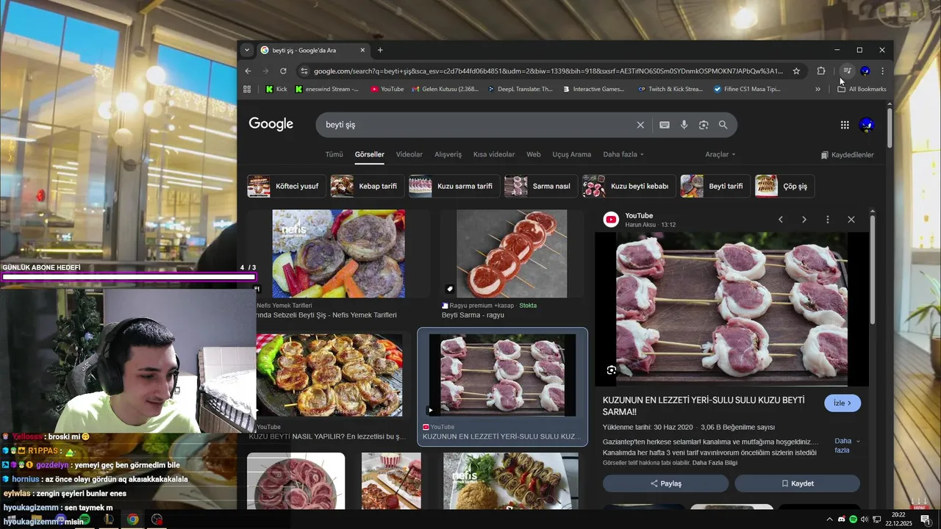Image resolution: width=941 pixels, height=529 pixels.
Task: Click the lens icon on preview image
Action: pyautogui.click(x=612, y=370)
